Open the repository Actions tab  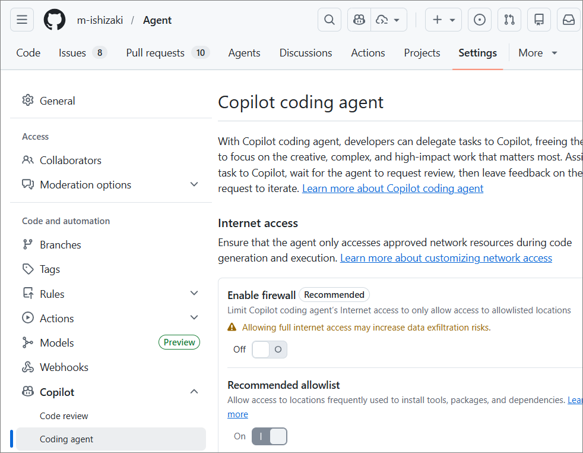(368, 53)
